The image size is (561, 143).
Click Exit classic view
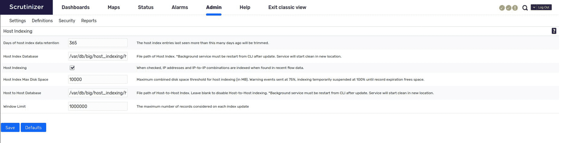(287, 7)
